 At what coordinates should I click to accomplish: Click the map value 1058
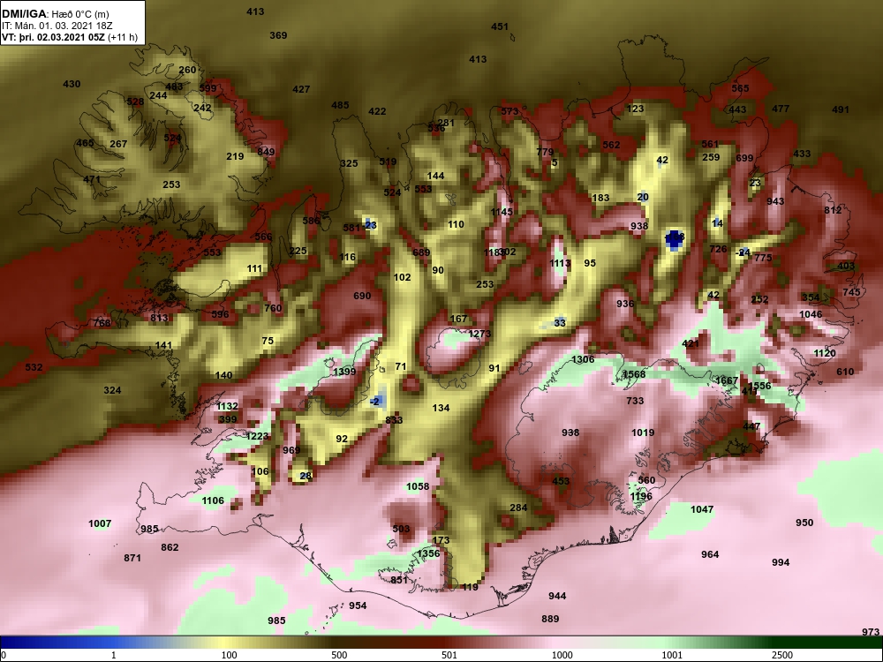pyautogui.click(x=418, y=486)
